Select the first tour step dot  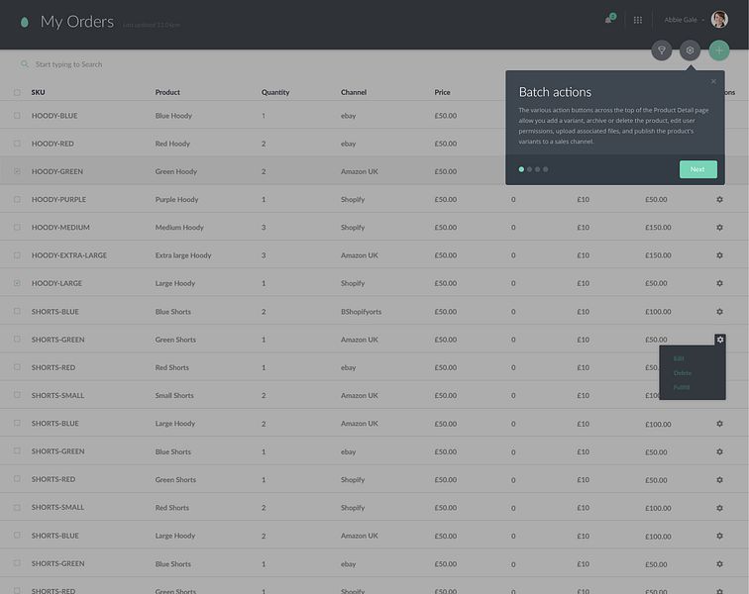pos(521,169)
